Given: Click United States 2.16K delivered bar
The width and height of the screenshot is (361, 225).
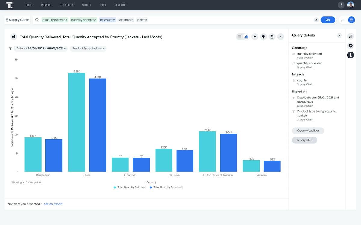Looking at the screenshot, I should point(208,151).
